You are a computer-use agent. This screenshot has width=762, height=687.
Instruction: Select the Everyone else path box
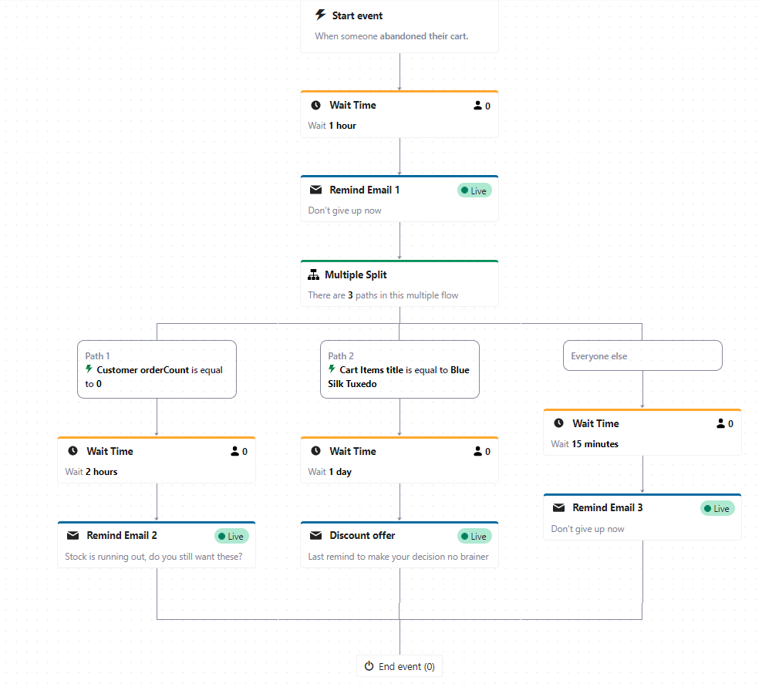tap(642, 356)
